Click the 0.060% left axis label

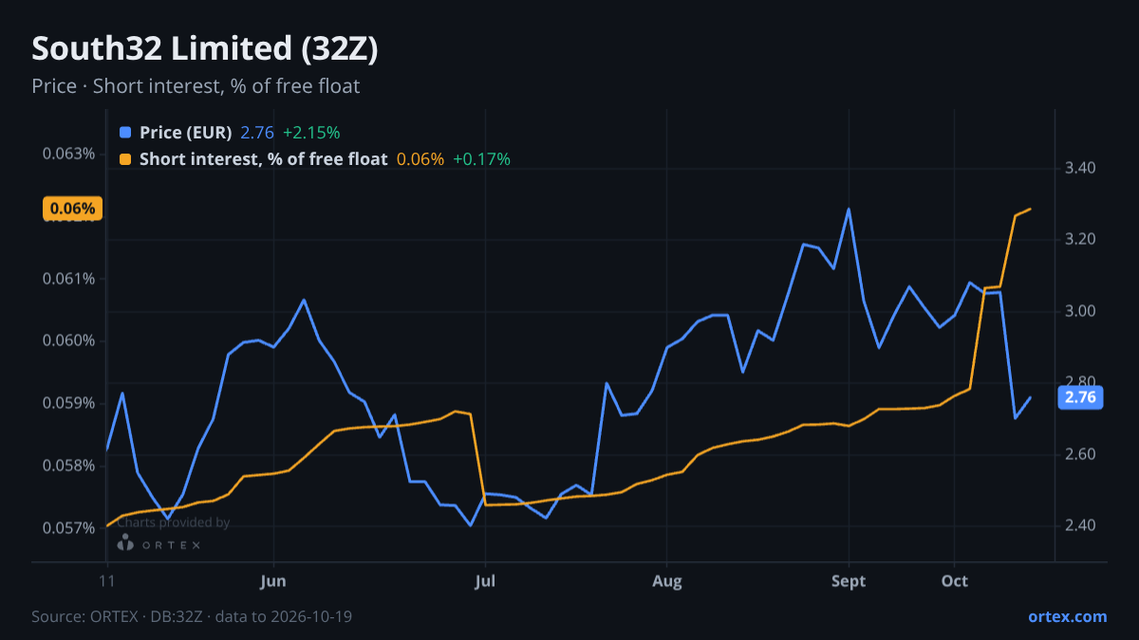[x=69, y=340]
